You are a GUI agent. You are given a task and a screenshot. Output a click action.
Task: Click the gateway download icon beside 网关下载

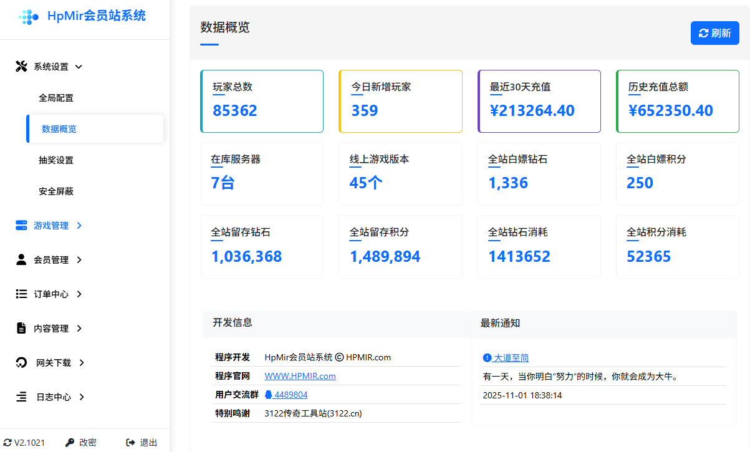[21, 363]
